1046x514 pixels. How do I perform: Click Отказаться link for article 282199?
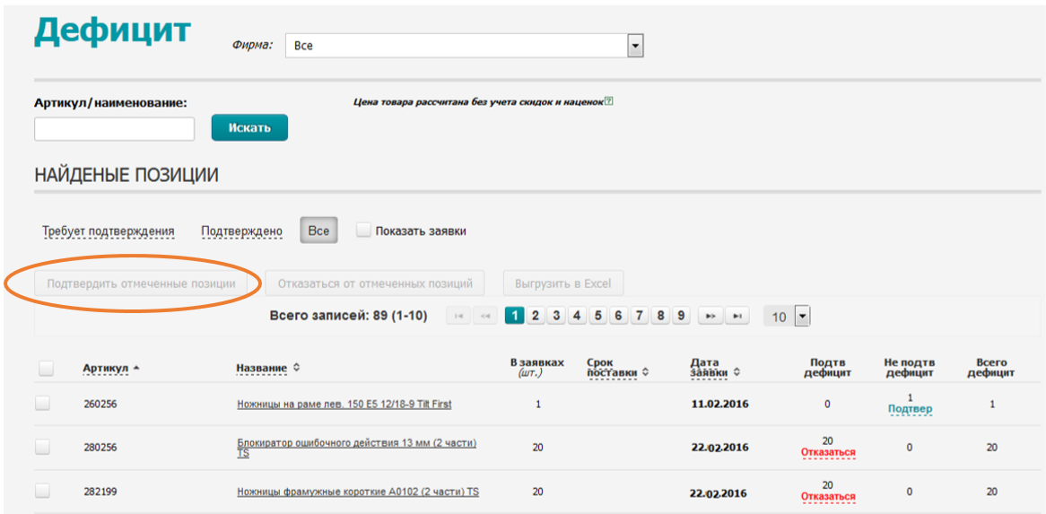[828, 497]
